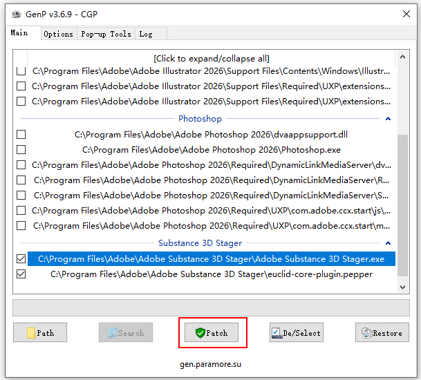Click the Search button
Screen dimensions: 421x380
tap(126, 332)
